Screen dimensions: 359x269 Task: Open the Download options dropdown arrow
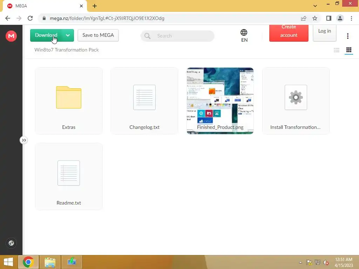(x=68, y=35)
